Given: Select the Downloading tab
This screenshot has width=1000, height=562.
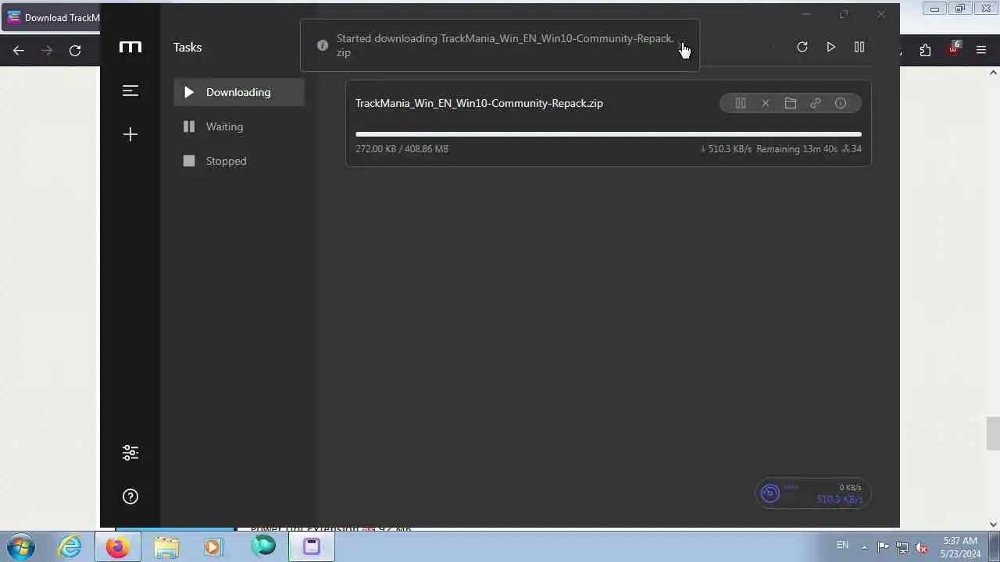Looking at the screenshot, I should point(239,92).
